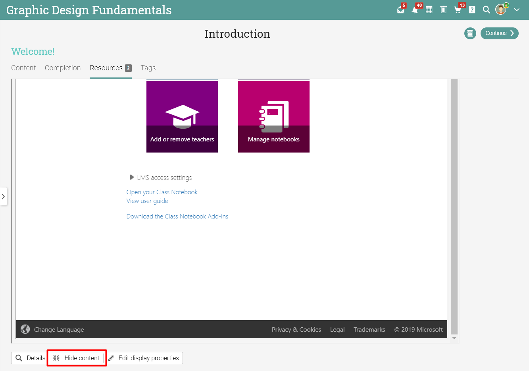The image size is (529, 371).
Task: Open the Legal footer link
Action: click(x=337, y=330)
